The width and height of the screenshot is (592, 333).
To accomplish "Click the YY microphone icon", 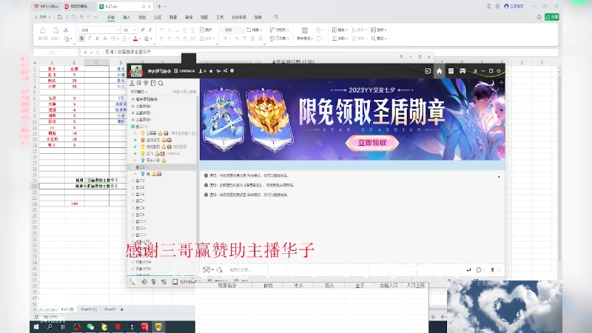I will coord(154,282).
